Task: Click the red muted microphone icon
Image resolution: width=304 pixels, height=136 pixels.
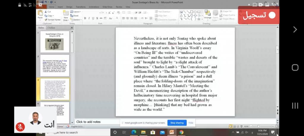Action: (x=20, y=127)
